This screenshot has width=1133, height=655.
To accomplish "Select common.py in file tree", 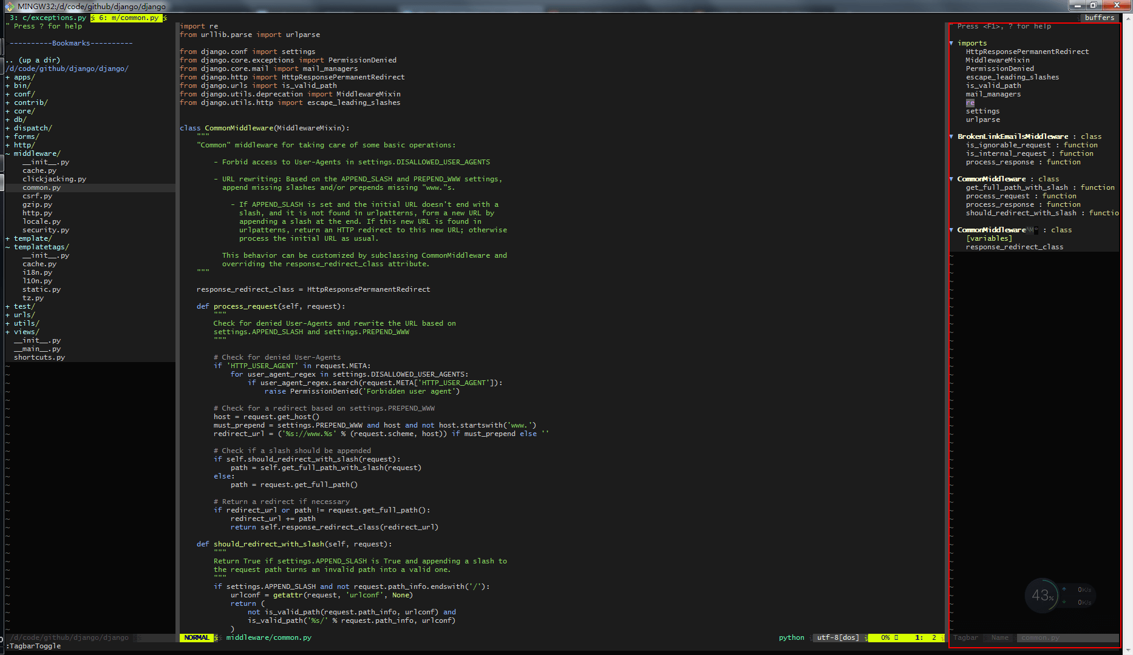I will point(41,187).
